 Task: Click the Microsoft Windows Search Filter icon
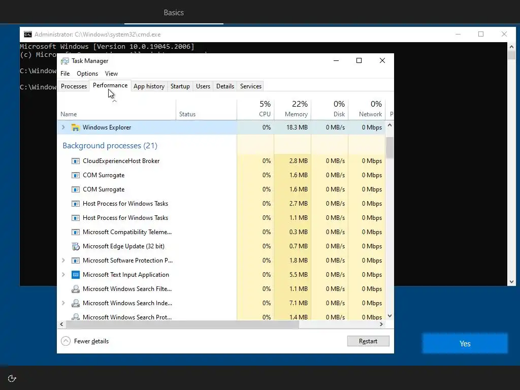click(x=76, y=289)
